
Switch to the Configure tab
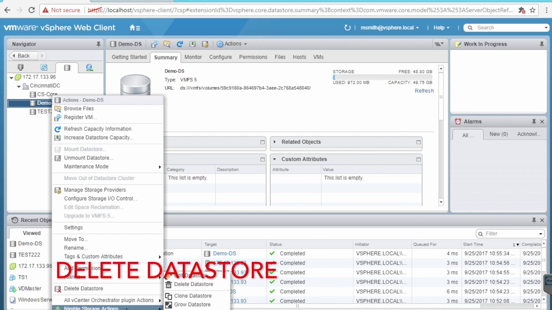220,57
